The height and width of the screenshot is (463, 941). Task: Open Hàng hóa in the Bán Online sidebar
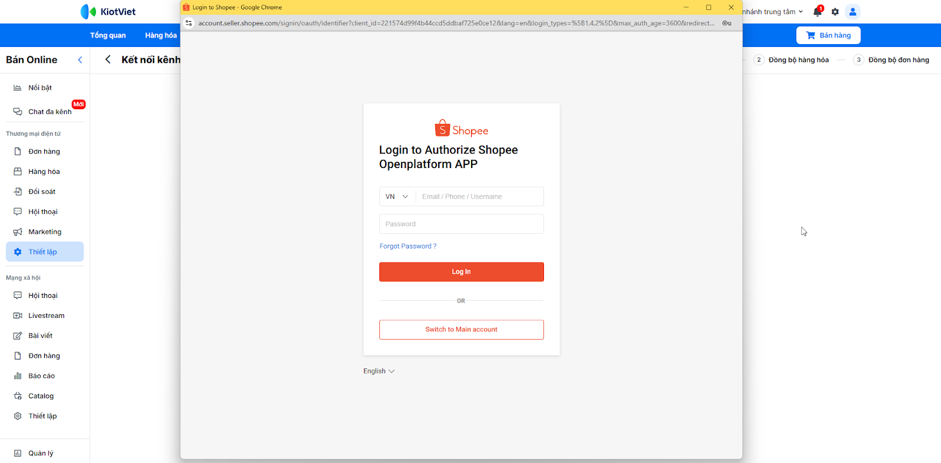click(45, 172)
